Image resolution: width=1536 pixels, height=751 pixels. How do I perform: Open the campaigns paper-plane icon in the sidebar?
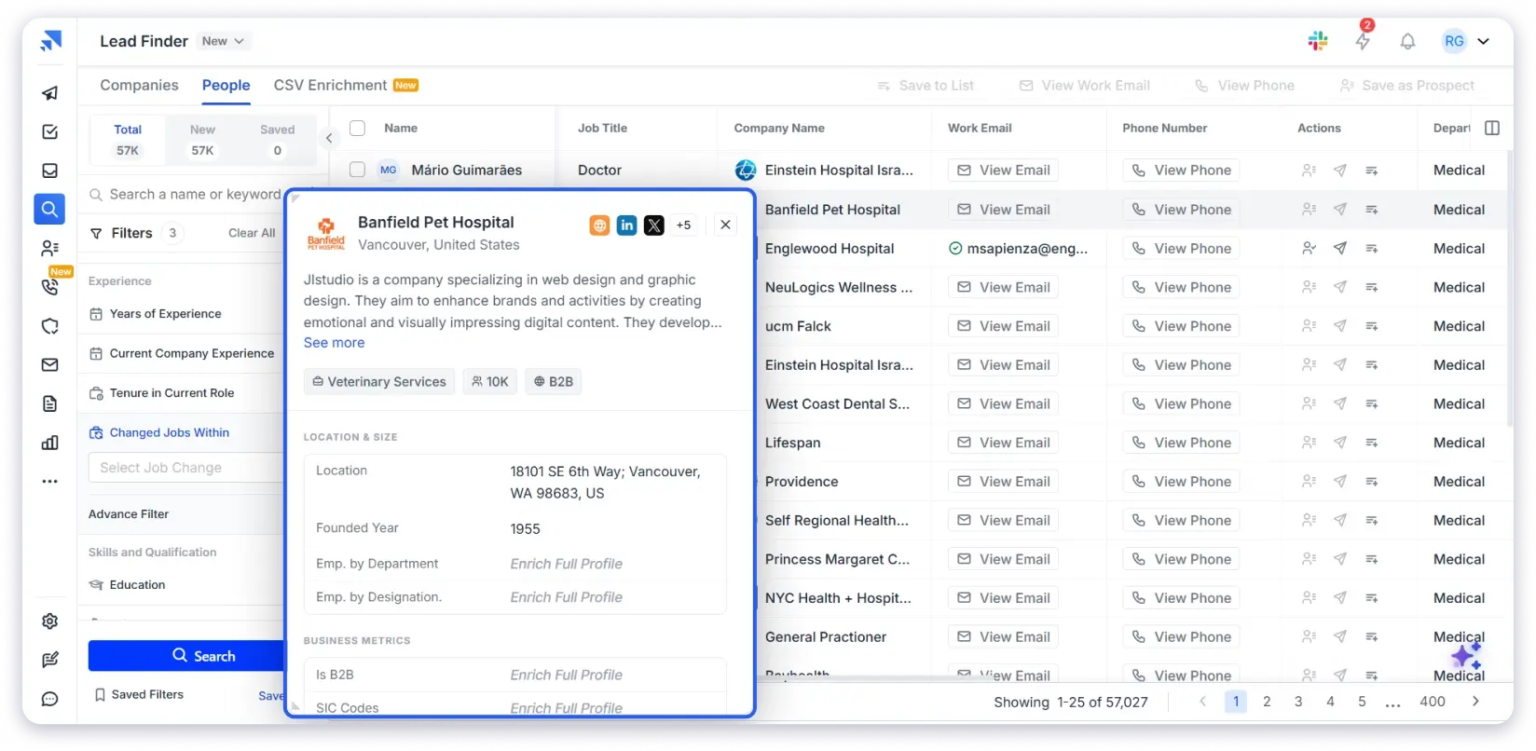tap(50, 92)
